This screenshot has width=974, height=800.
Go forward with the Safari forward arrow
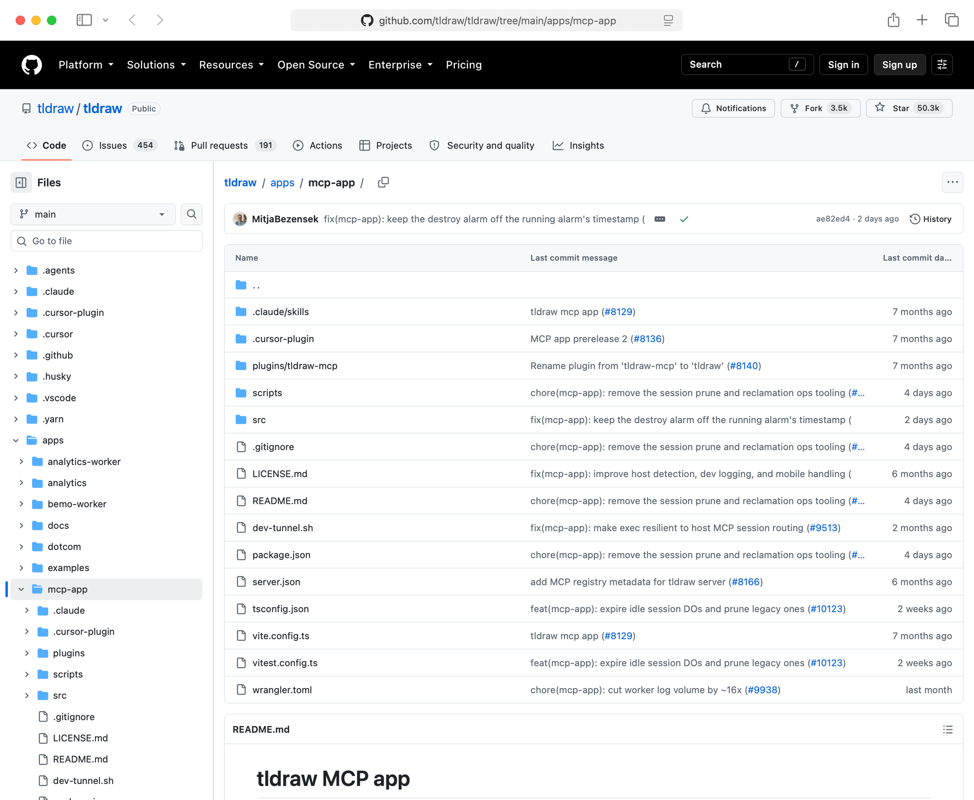(x=160, y=20)
